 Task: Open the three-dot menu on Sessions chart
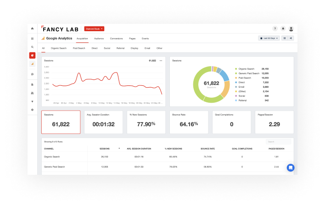pyautogui.click(x=161, y=61)
